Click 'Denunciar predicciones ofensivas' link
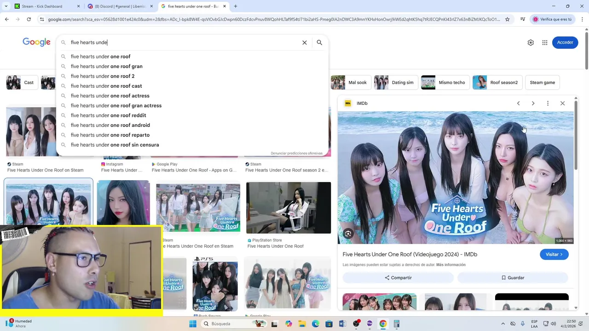 [x=296, y=153]
